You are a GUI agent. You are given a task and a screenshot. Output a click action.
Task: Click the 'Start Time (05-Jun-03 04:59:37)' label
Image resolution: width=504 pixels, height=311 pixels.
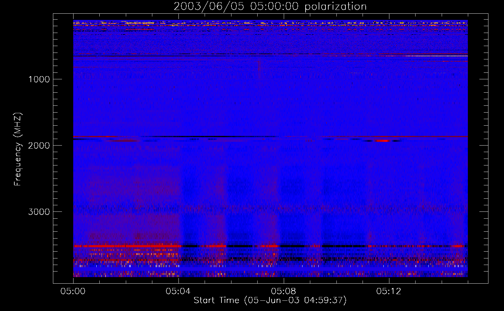click(270, 300)
